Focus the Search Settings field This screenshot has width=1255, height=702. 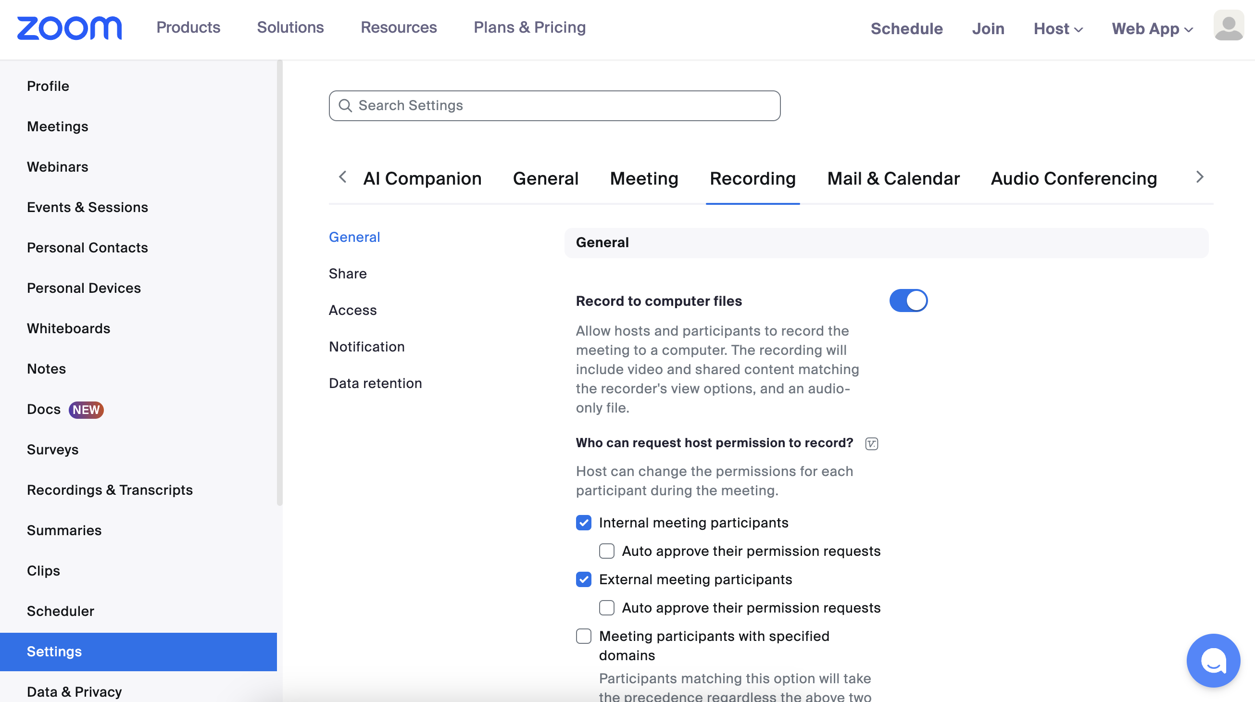pyautogui.click(x=554, y=105)
